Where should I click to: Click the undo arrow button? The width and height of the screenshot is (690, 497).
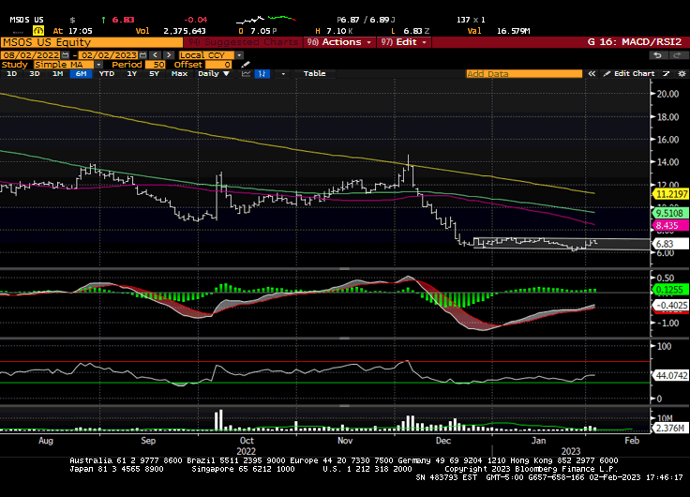coord(657,55)
